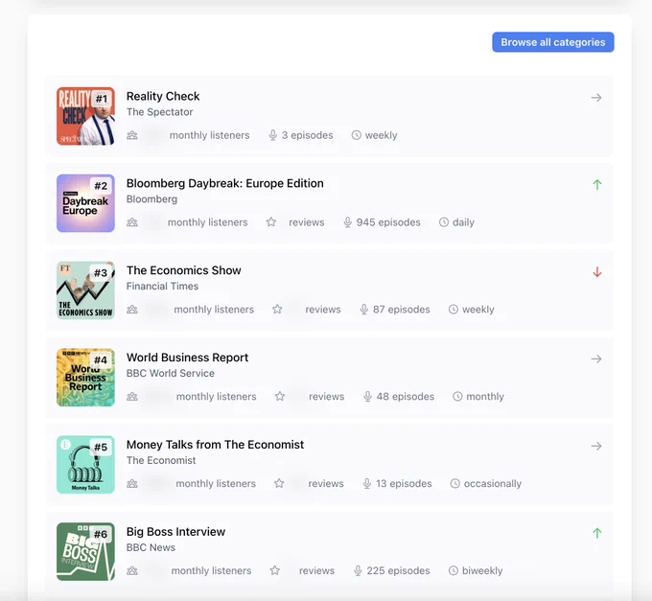Click the #3 rank badge
The height and width of the screenshot is (601, 652).
tap(101, 273)
